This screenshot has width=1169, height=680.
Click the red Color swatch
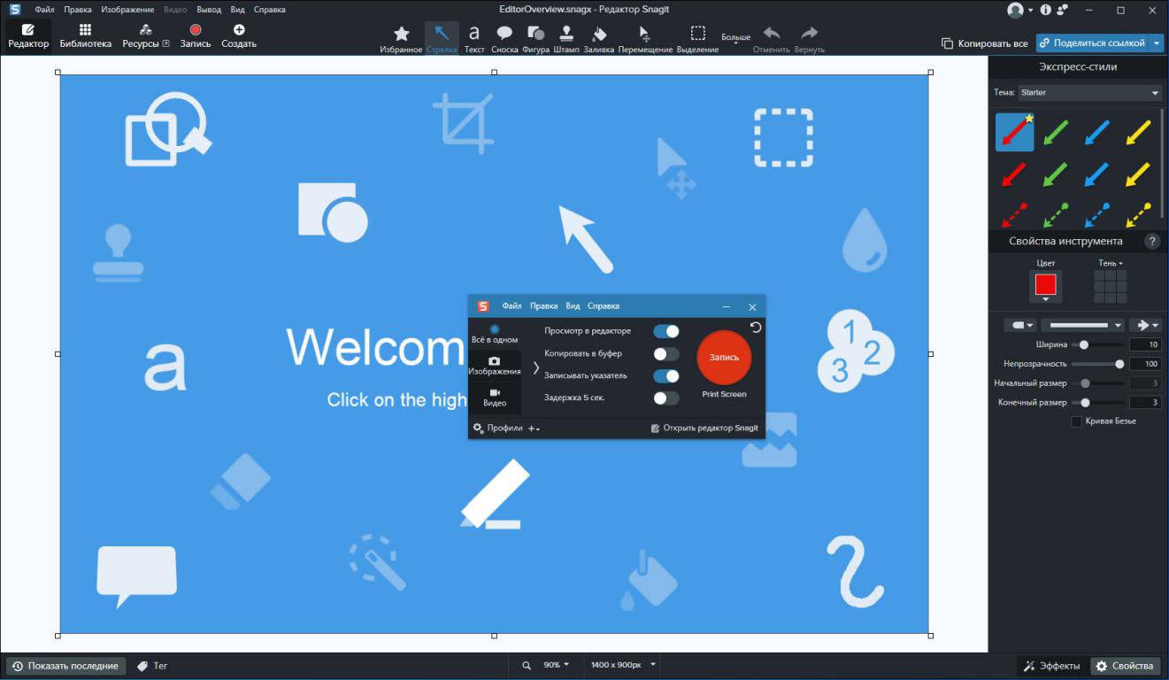pyautogui.click(x=1045, y=286)
